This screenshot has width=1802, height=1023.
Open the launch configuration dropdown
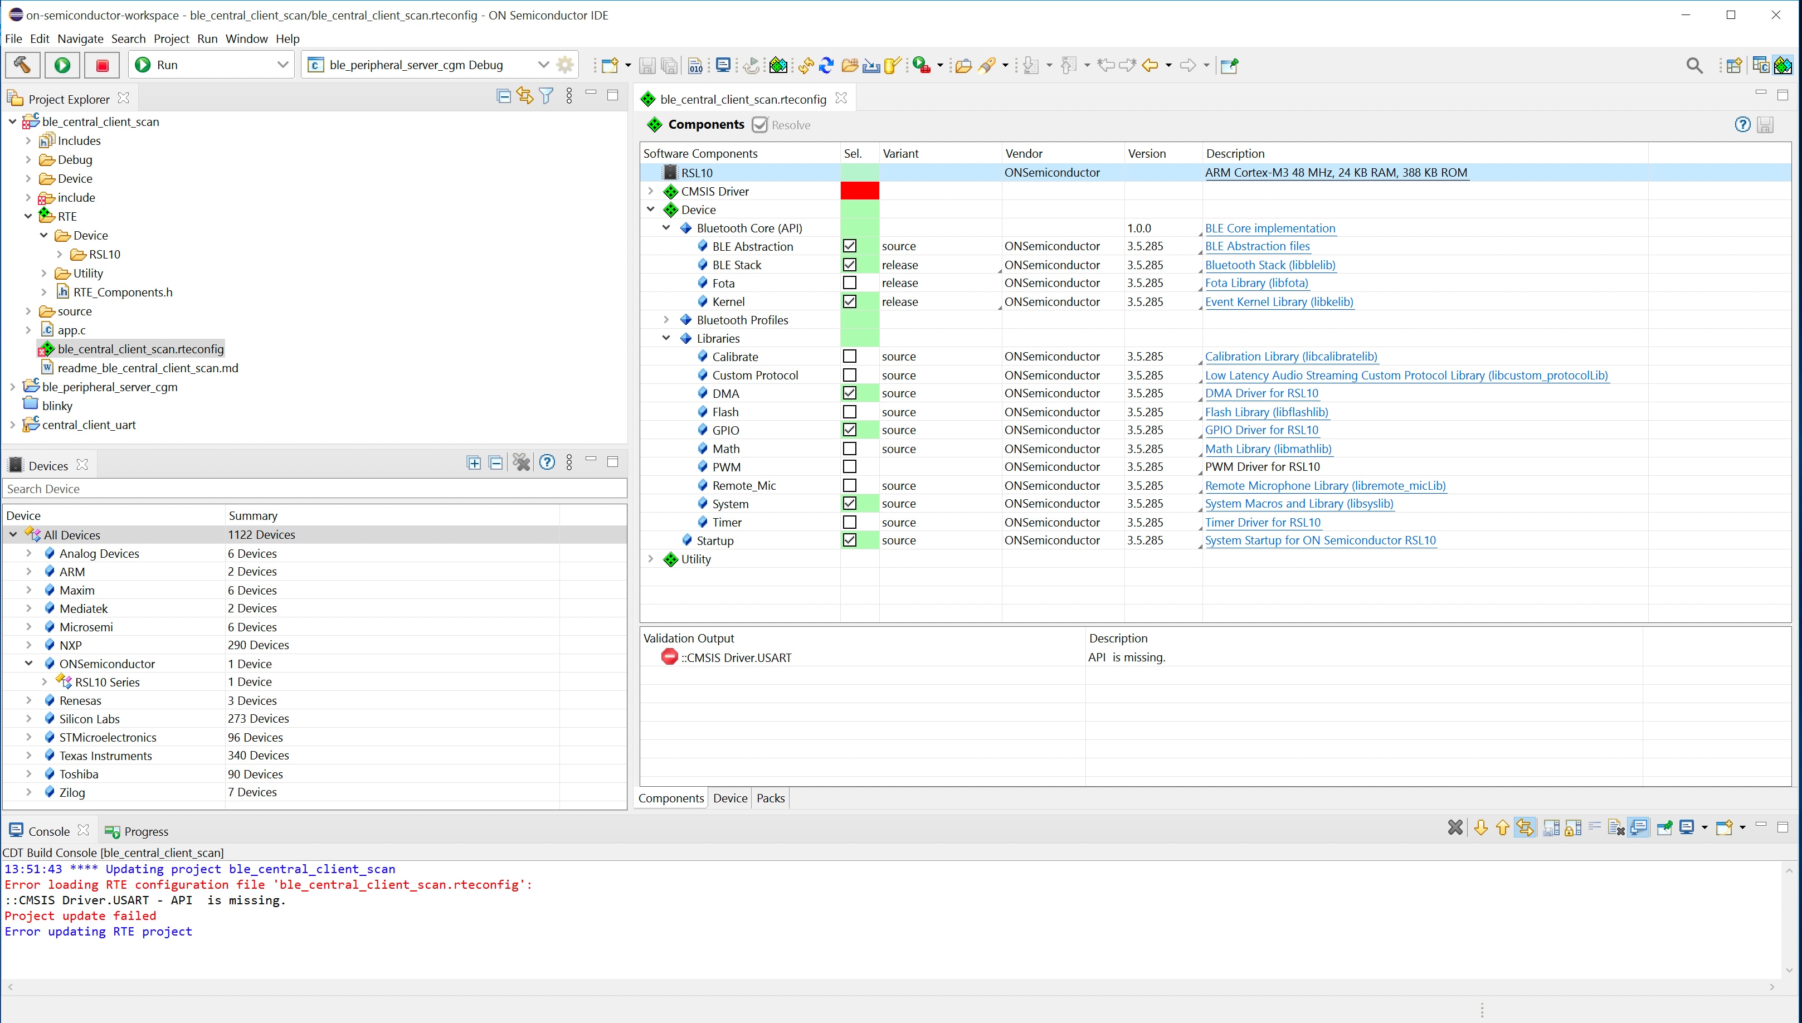click(x=543, y=65)
